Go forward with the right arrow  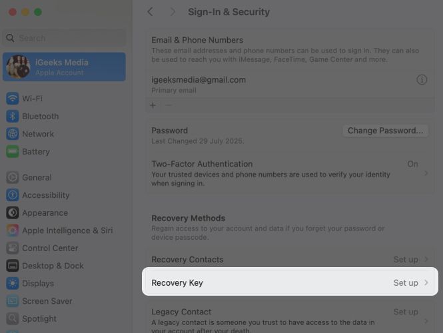[173, 12]
